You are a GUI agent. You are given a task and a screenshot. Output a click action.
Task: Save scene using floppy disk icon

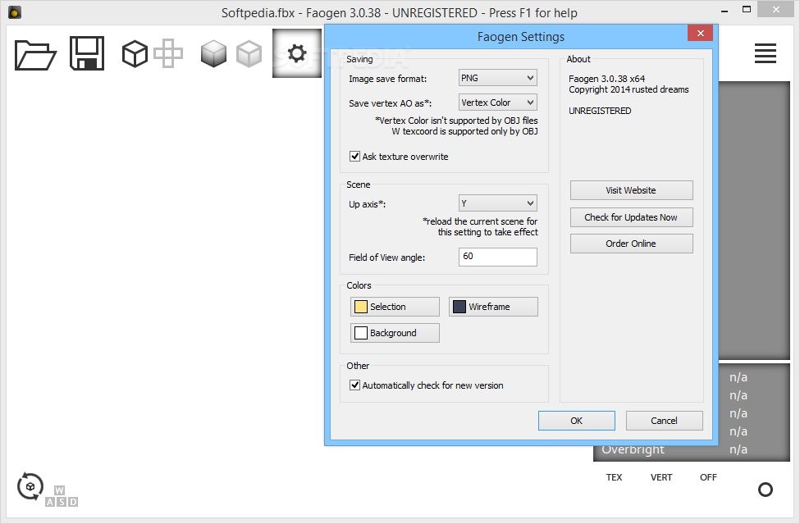(87, 53)
